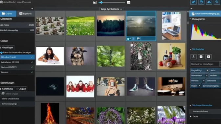Remove the Himmel keyword tag
The image size is (221, 124).
click(204, 80)
